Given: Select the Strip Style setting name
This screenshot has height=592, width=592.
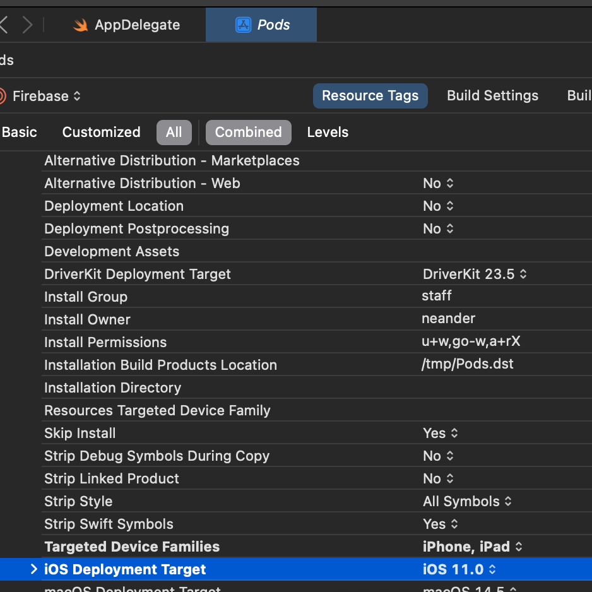Looking at the screenshot, I should point(78,501).
